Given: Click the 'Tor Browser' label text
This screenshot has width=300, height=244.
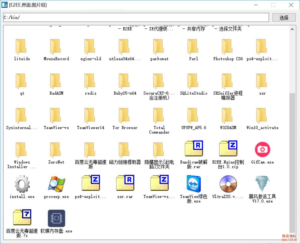Looking at the screenshot, I should coord(125,128).
